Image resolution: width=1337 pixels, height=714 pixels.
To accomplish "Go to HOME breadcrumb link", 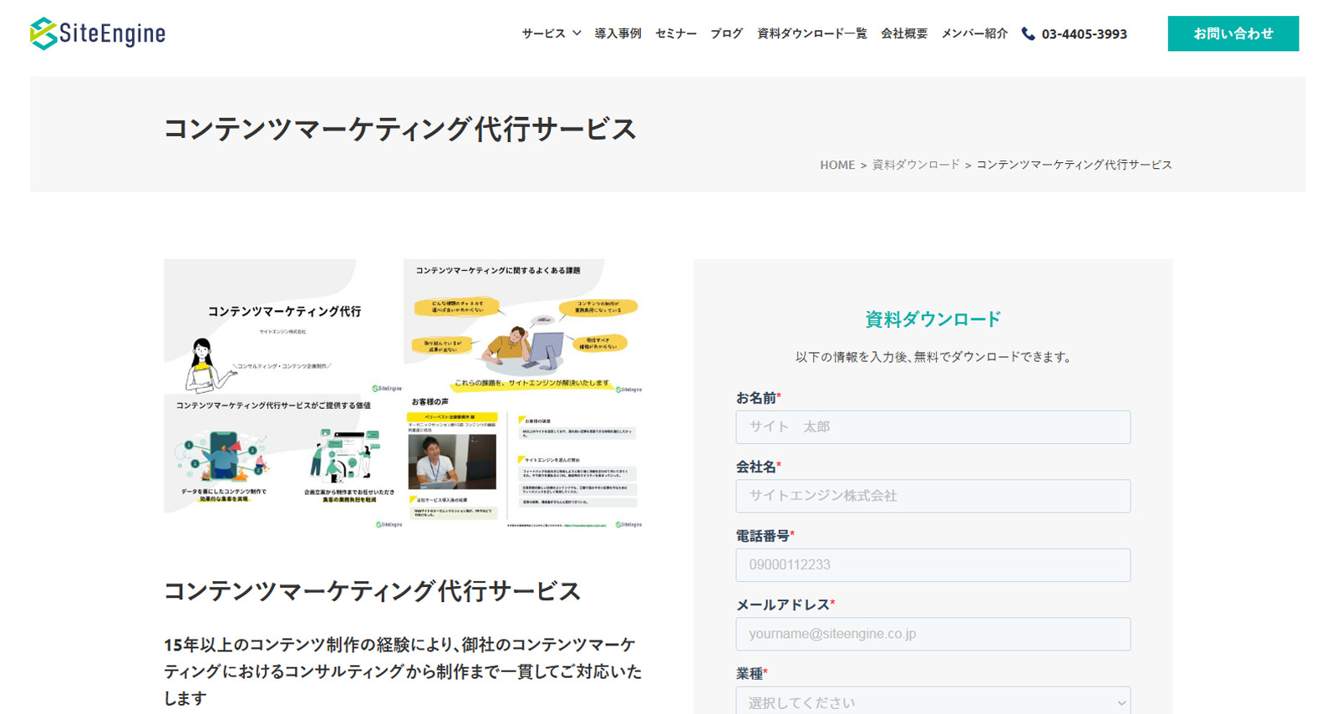I will [836, 165].
